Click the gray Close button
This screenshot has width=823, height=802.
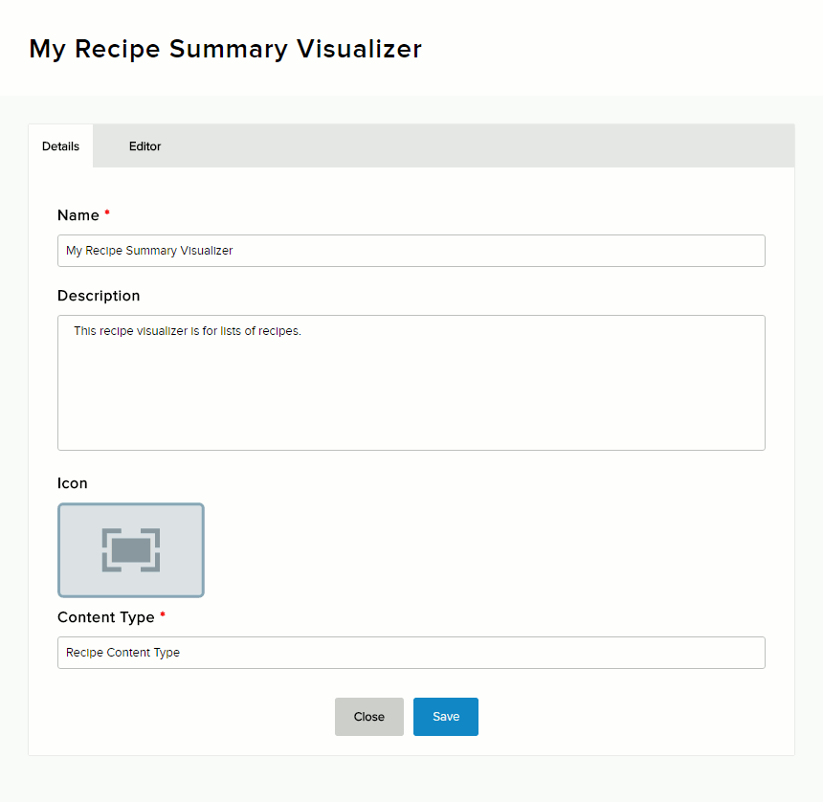[x=368, y=717]
